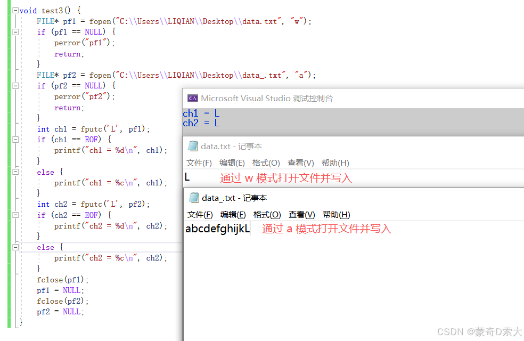Open 查看(V) menu in data_.txt Notepad
Viewport: 524px width, 341px height.
(302, 215)
